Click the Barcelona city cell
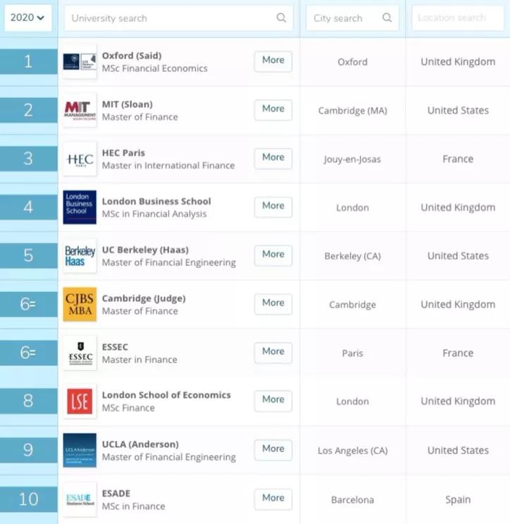 coord(353,499)
